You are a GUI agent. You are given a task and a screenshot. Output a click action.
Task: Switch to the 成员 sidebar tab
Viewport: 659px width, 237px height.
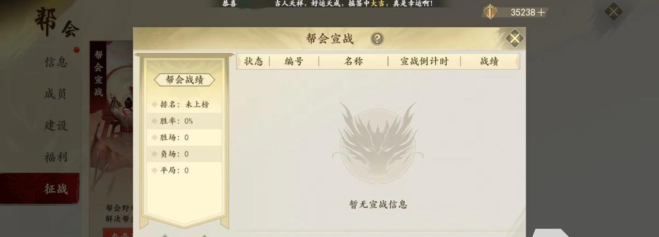56,94
